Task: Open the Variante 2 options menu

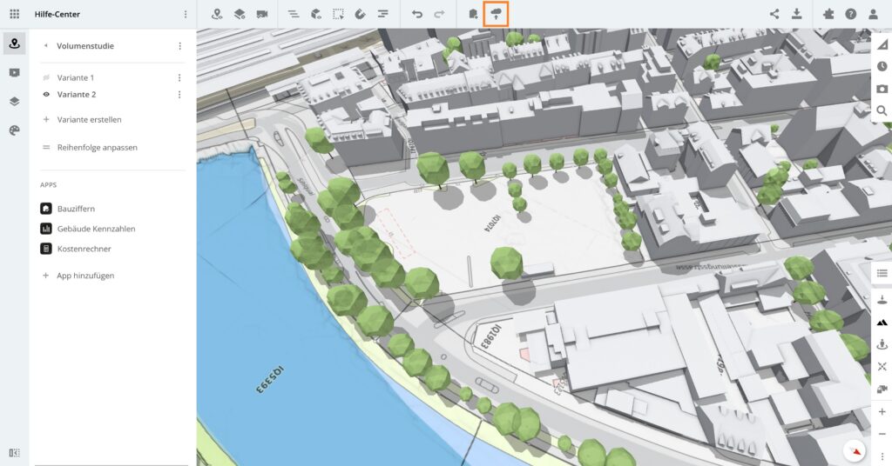Action: click(179, 94)
